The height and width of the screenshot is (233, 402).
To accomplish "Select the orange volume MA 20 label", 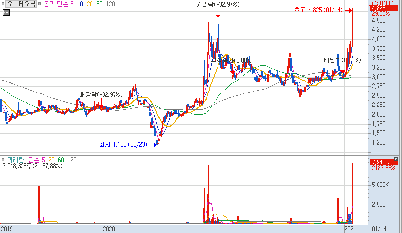I will click(51, 160).
